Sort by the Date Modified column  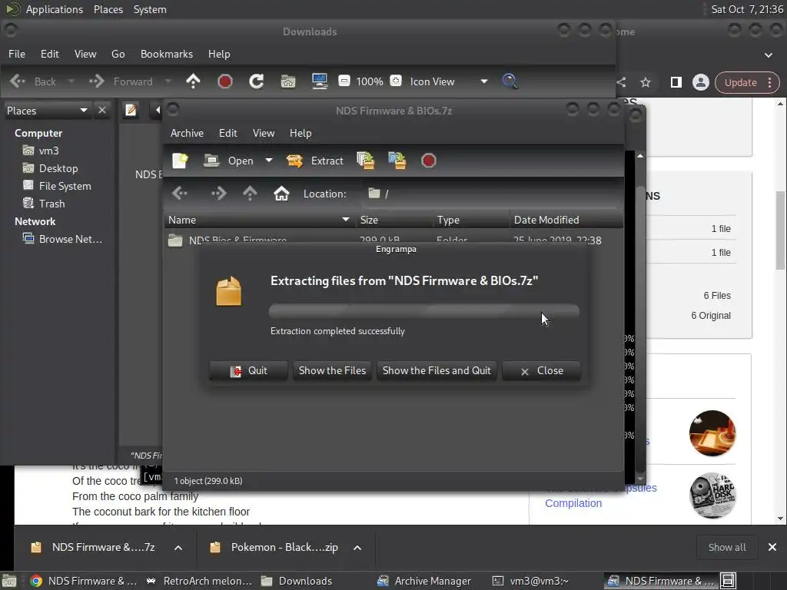[566, 220]
